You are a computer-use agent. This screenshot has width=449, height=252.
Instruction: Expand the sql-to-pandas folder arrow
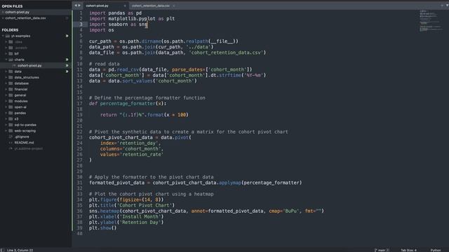(x=6, y=125)
